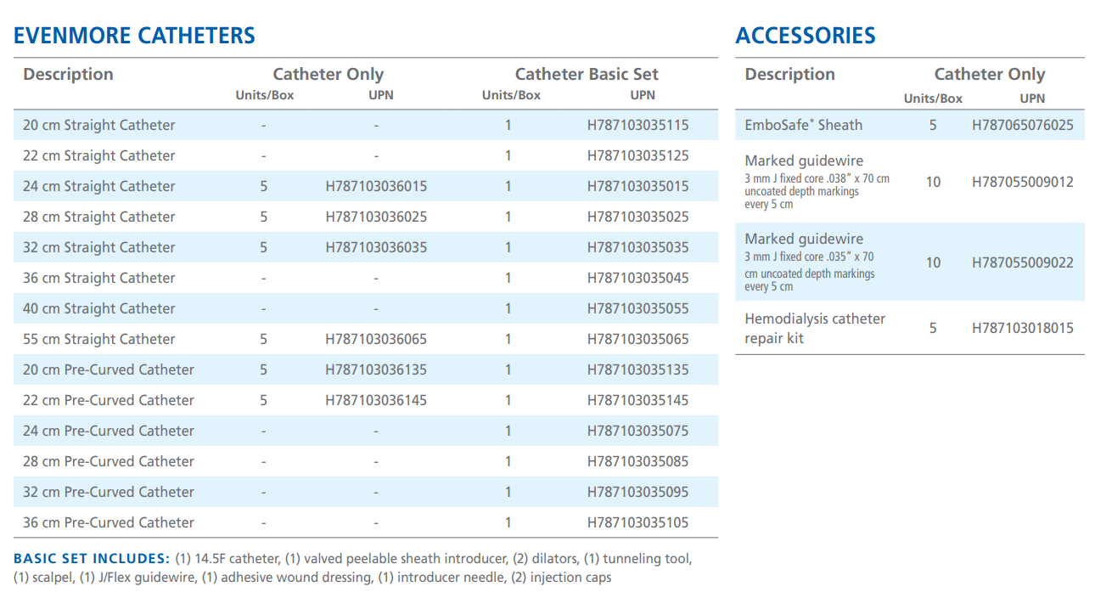Select UPN H787103035125 for 22 cm Straight

637,155
